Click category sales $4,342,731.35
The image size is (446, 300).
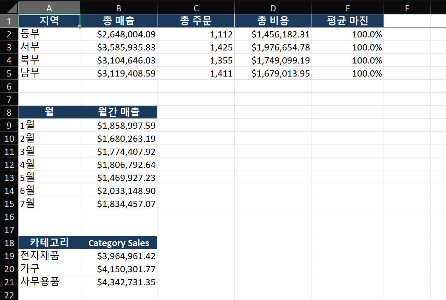[119, 282]
